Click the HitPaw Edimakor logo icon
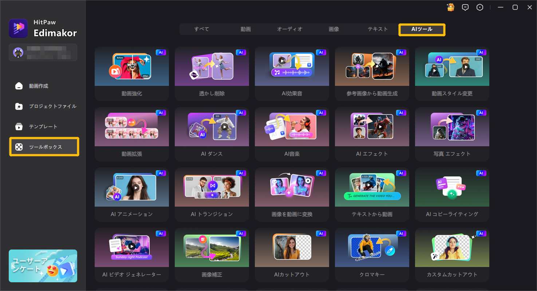This screenshot has height=291, width=537. point(18,28)
